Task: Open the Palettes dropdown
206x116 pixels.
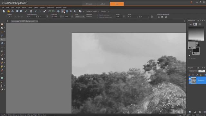Action: point(105,11)
